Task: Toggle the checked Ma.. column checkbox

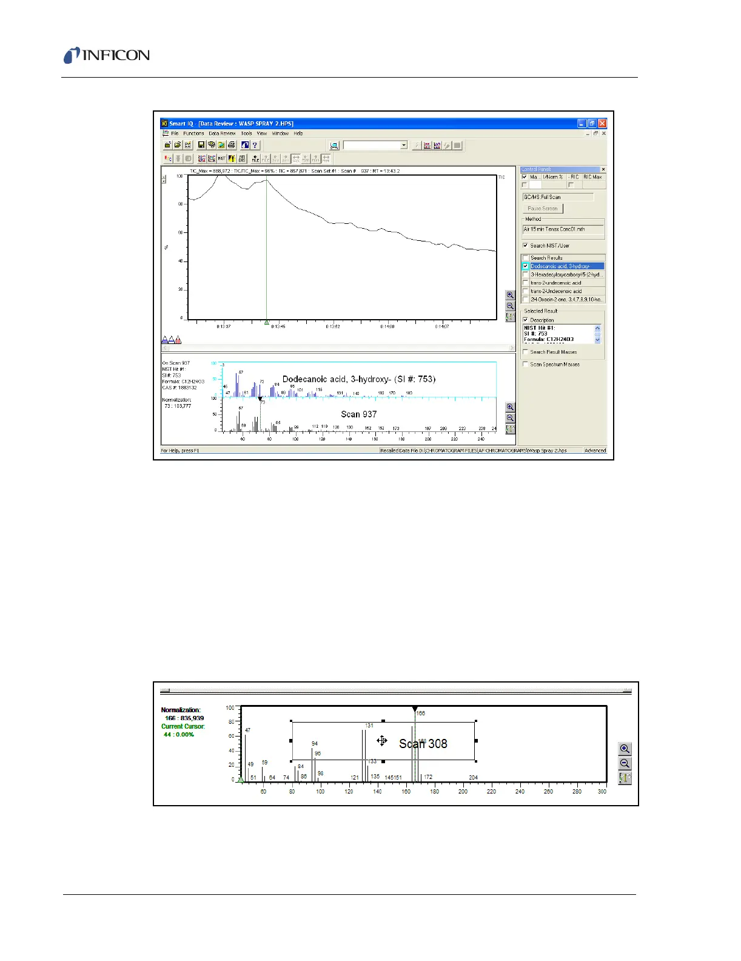Action: [525, 177]
